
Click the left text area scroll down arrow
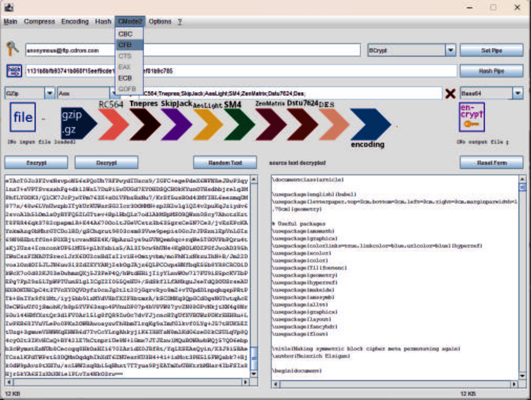pos(254,374)
